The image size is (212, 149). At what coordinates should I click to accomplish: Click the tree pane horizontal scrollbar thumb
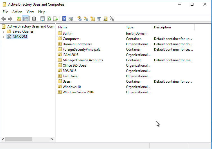point(19,139)
